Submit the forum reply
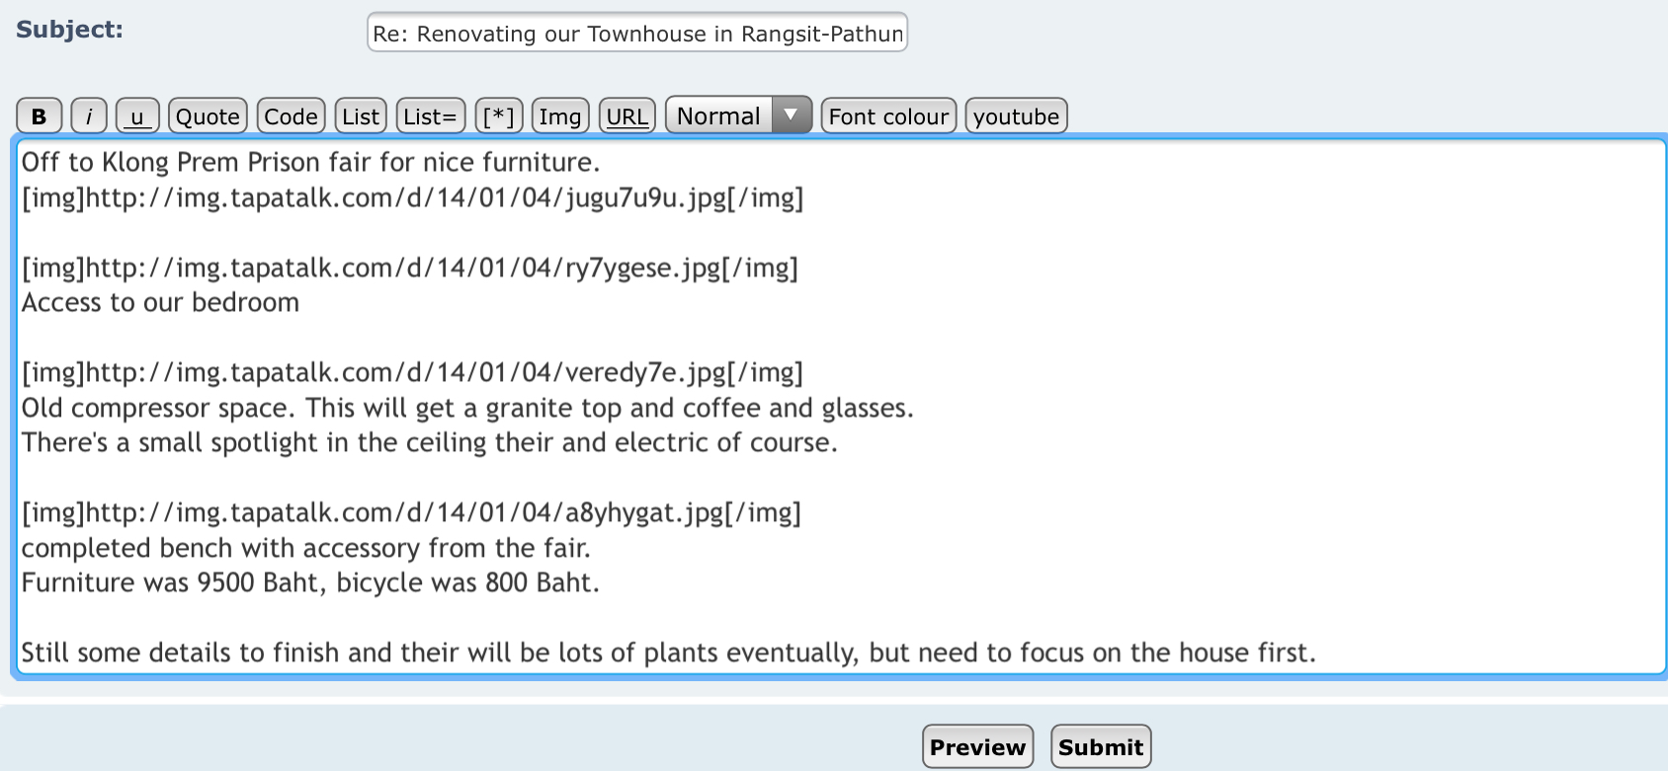Image resolution: width=1668 pixels, height=771 pixels. (x=1101, y=747)
